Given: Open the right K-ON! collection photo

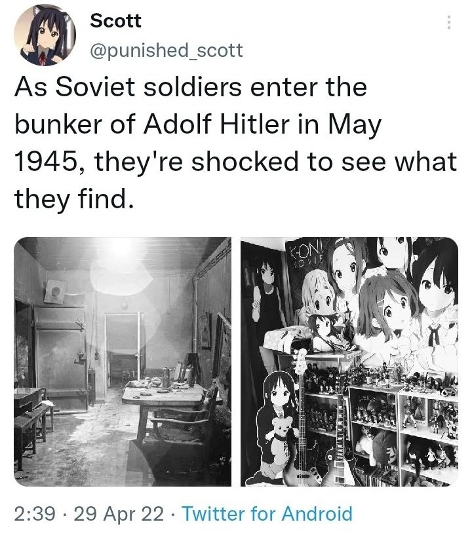Looking at the screenshot, I should coord(349,362).
